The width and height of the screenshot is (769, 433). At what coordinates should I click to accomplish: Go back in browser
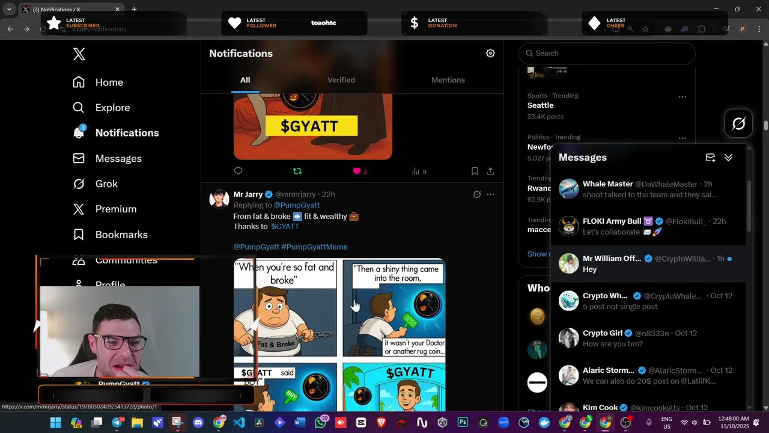10,28
